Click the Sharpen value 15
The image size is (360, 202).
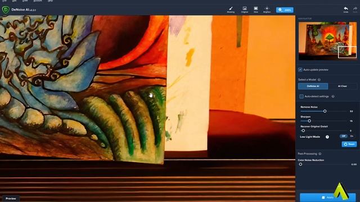[351, 121]
